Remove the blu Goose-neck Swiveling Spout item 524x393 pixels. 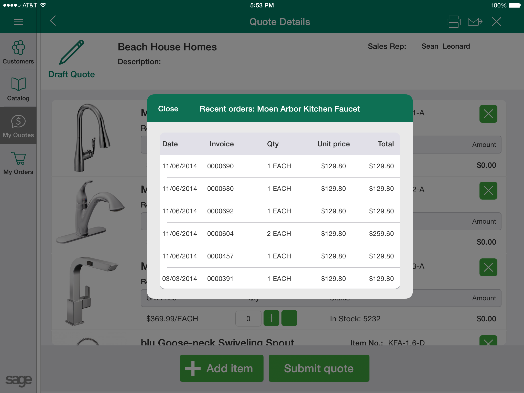(x=488, y=343)
